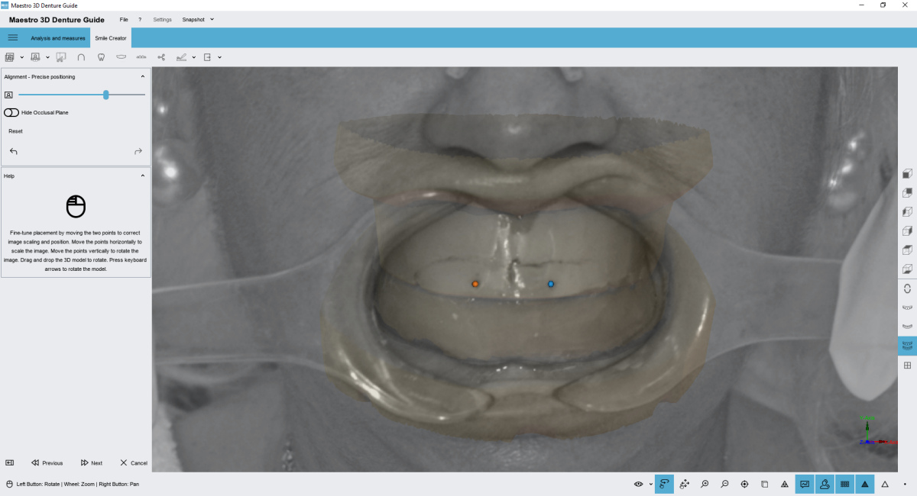Toggle the point display dot button
Viewport: 917px width, 496px height.
pyautogui.click(x=905, y=484)
